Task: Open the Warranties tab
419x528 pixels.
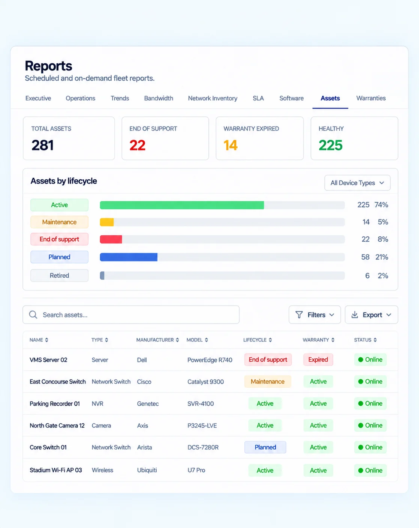Action: tap(371, 98)
